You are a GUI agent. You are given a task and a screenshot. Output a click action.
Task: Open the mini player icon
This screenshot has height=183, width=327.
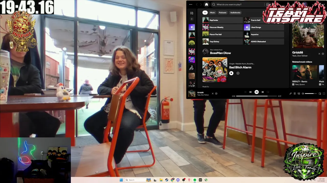320,94
